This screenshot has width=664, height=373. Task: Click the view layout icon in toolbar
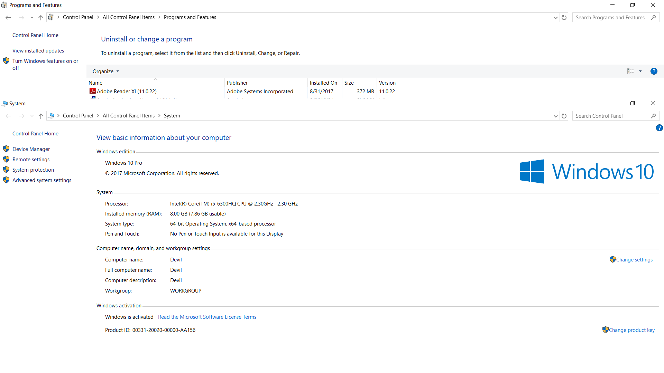click(x=630, y=71)
